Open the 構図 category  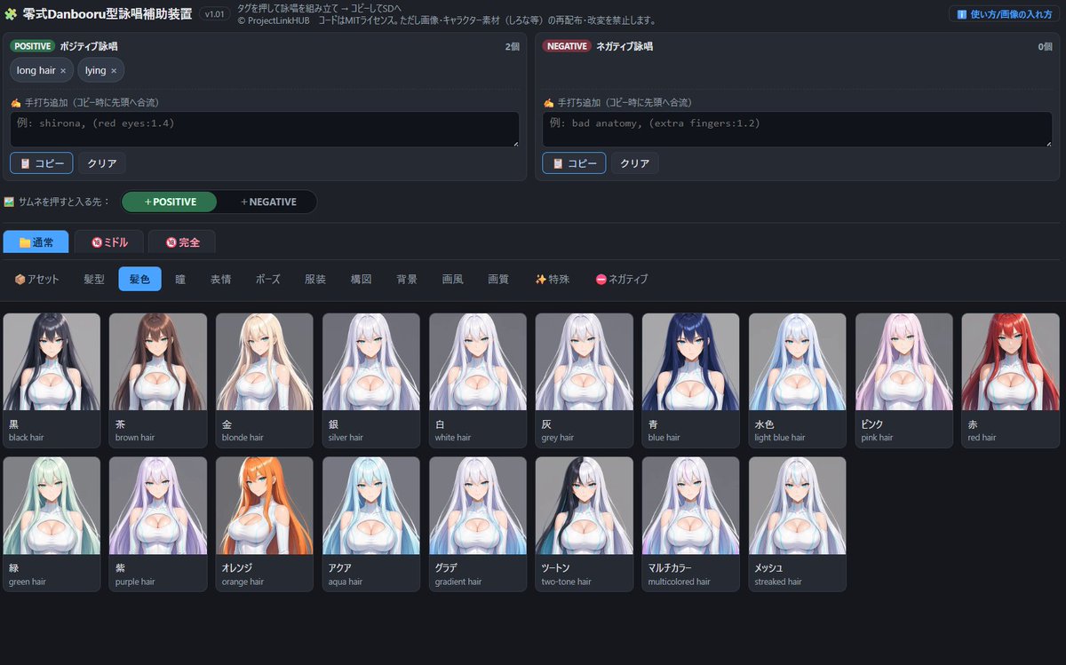tap(362, 279)
